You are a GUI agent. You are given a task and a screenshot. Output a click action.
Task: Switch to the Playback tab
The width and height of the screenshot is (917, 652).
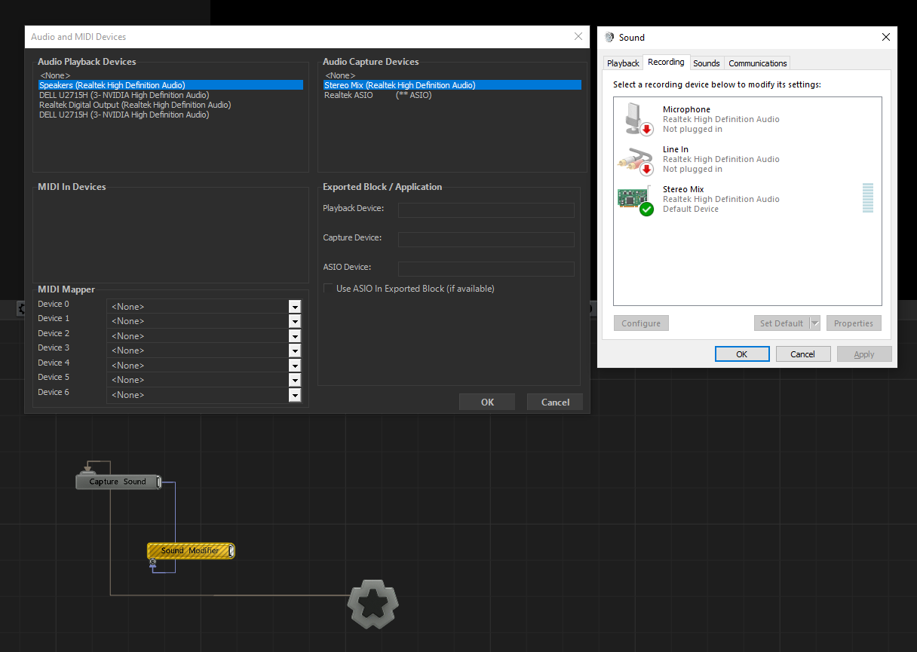coord(623,63)
